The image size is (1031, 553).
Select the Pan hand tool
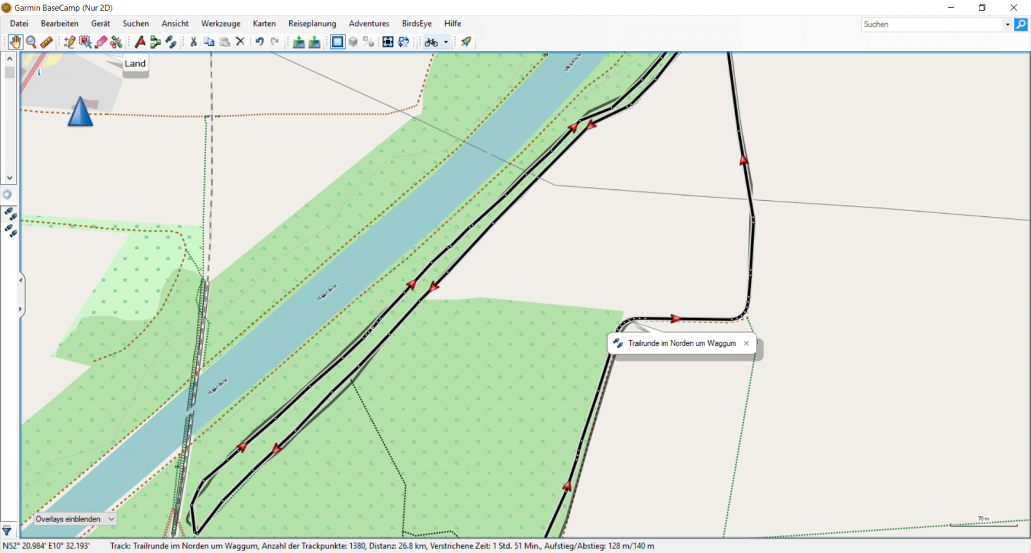(x=15, y=42)
